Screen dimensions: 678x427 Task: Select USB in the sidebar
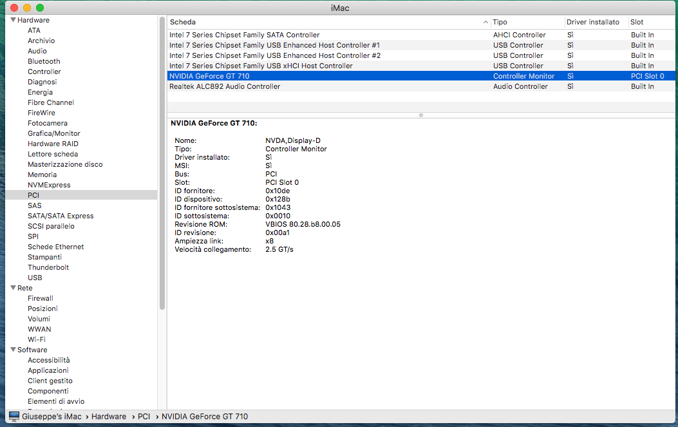[x=35, y=278]
